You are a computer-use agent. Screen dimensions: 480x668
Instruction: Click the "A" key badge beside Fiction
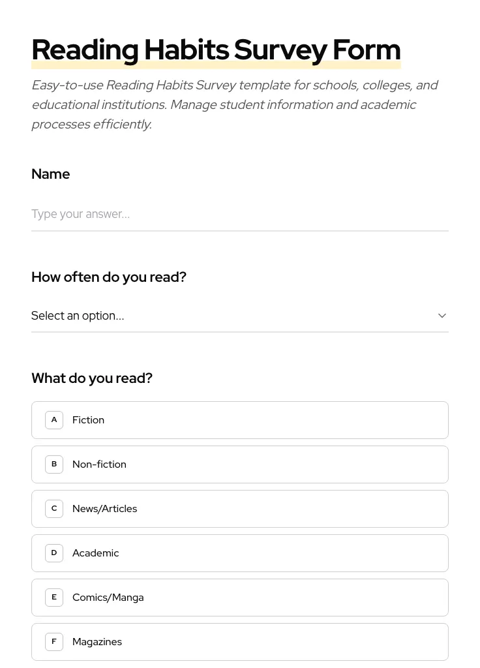point(54,419)
